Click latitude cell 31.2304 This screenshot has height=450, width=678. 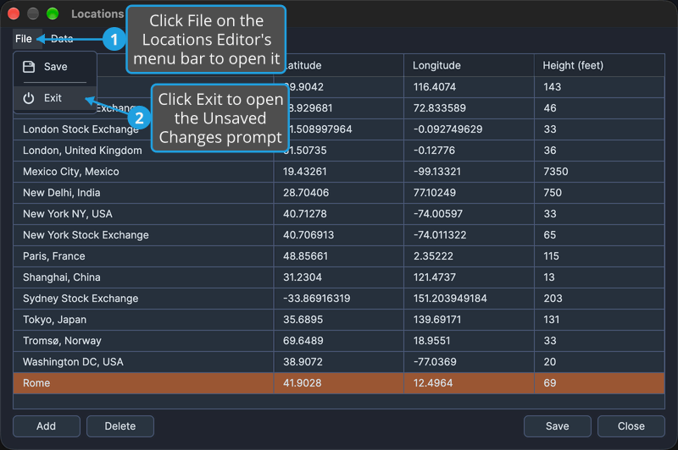pos(338,277)
